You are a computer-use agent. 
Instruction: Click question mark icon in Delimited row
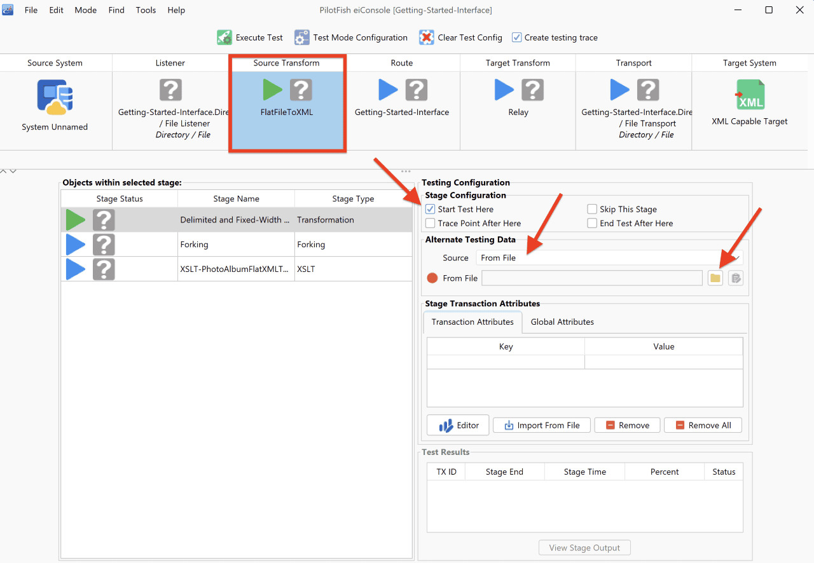pyautogui.click(x=104, y=220)
